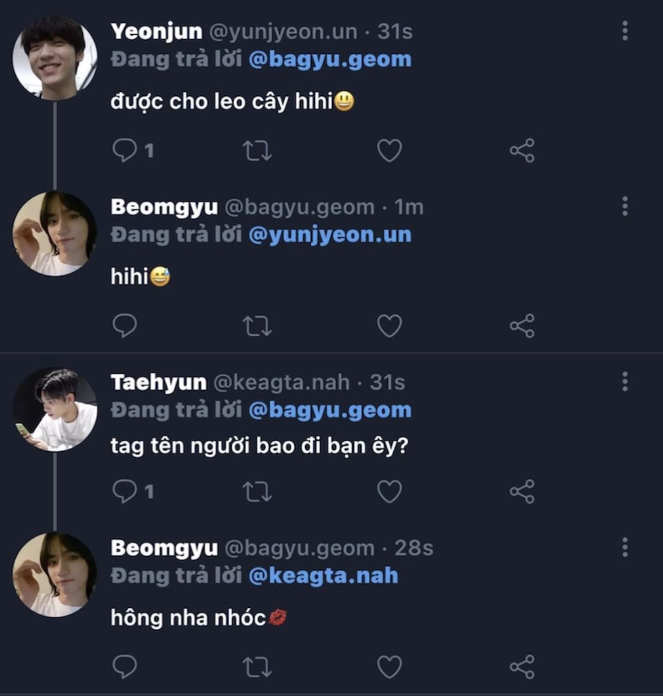Share Yeonjun's "được cho leo cây" tweet
The height and width of the screenshot is (696, 663).
pyautogui.click(x=522, y=151)
